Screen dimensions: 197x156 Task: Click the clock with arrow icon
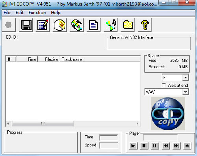point(59,25)
